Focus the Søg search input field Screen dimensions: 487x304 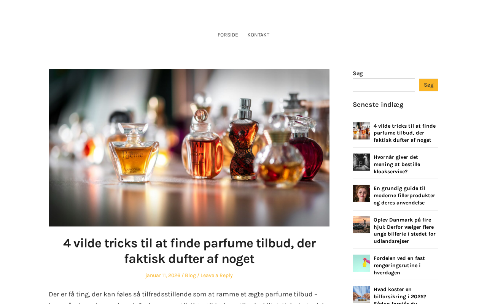pyautogui.click(x=384, y=85)
